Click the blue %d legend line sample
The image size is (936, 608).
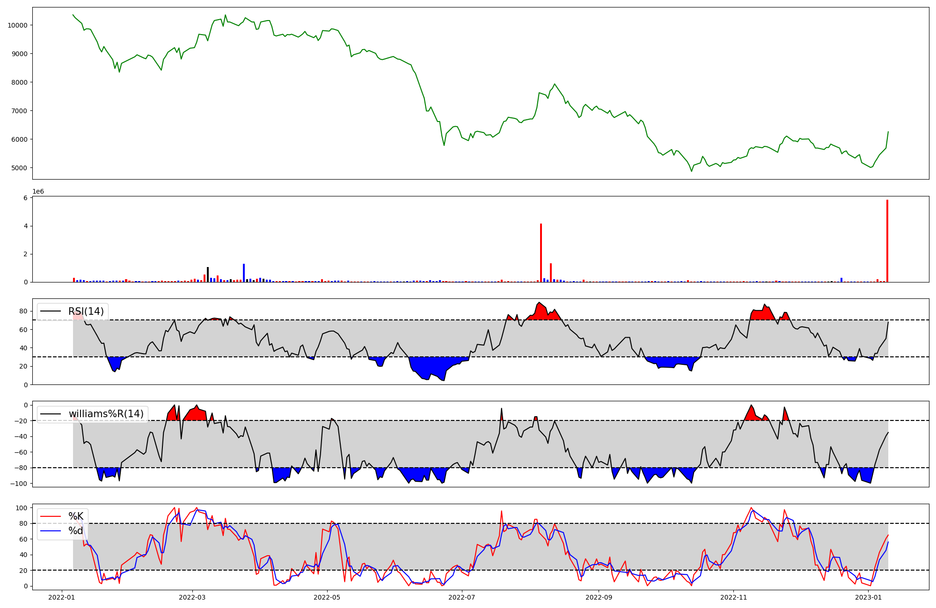pos(51,531)
